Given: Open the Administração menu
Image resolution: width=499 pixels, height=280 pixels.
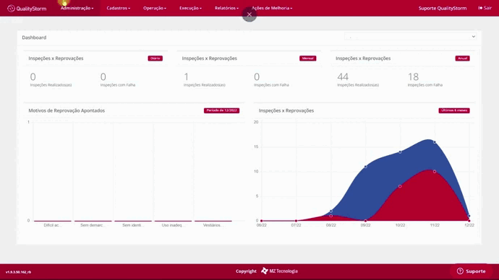Looking at the screenshot, I should tap(77, 8).
